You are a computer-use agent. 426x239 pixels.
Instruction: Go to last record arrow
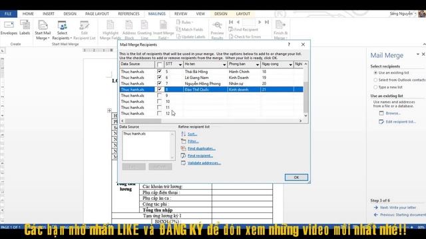267,22
